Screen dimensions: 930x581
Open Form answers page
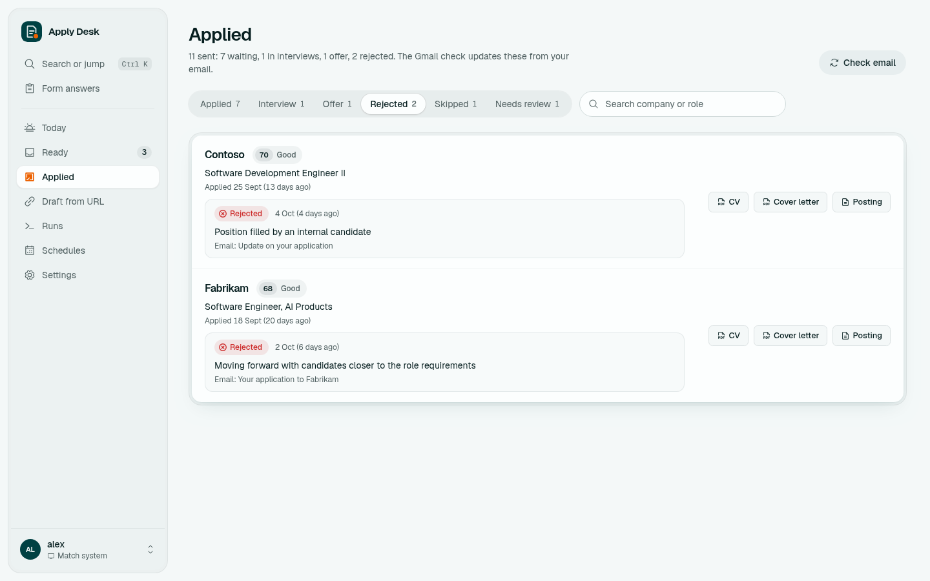click(x=88, y=88)
